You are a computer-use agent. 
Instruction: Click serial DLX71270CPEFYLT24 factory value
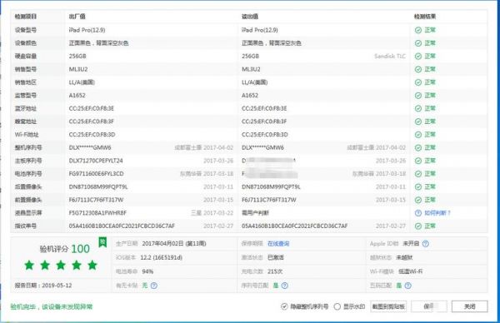tap(96, 161)
